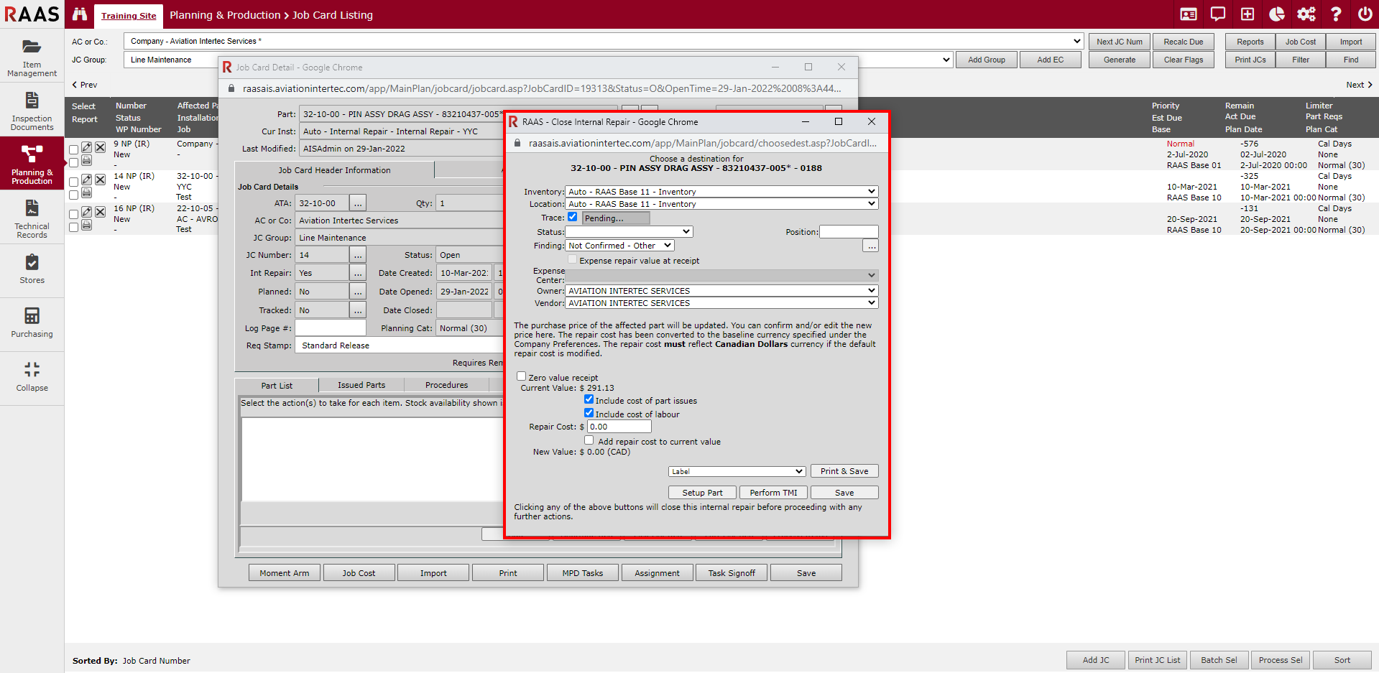
Task: Click the Repair Cost input field
Action: coord(619,427)
